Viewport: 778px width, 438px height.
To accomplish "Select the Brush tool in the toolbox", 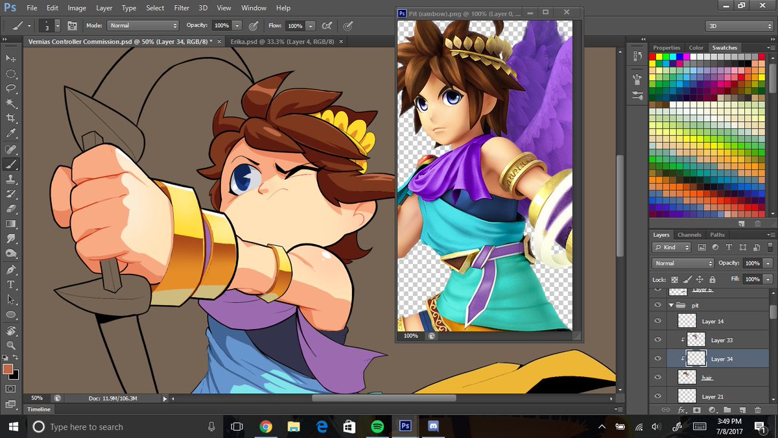I will 11,164.
